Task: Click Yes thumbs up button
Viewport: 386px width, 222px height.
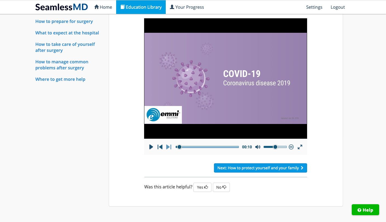Action: [202, 187]
